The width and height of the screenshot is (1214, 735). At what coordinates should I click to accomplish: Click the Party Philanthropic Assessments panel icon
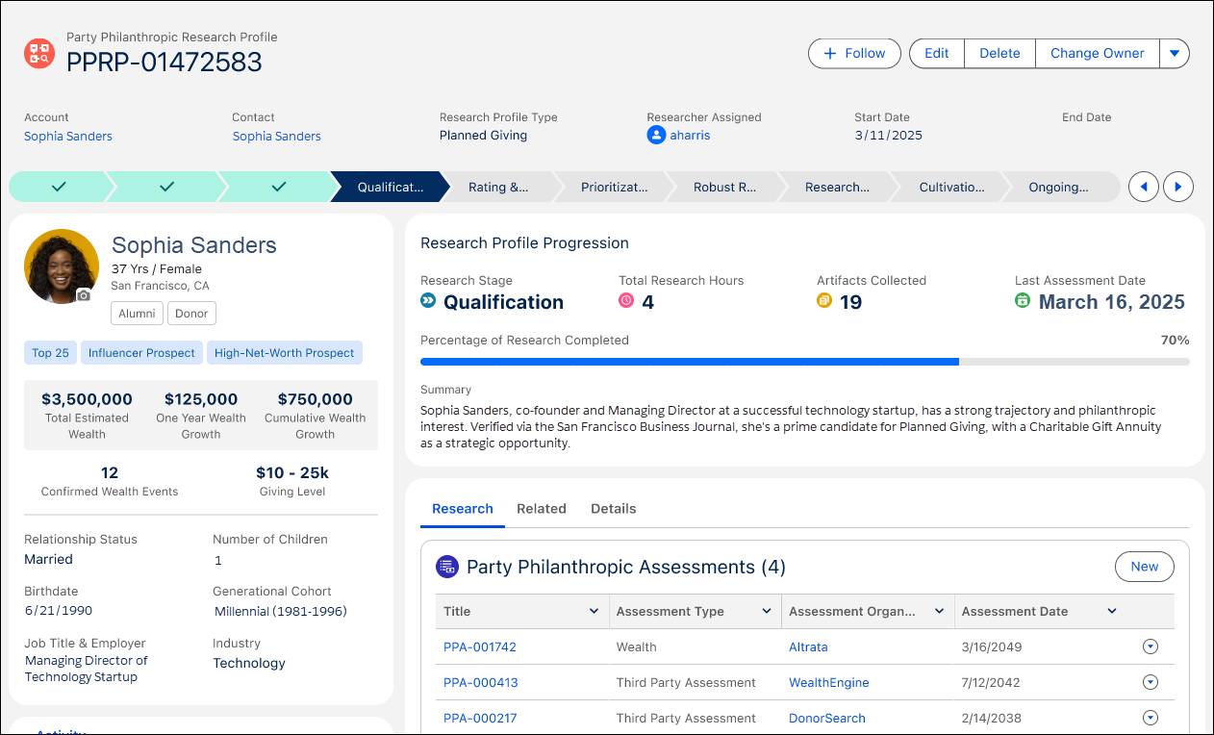447,567
